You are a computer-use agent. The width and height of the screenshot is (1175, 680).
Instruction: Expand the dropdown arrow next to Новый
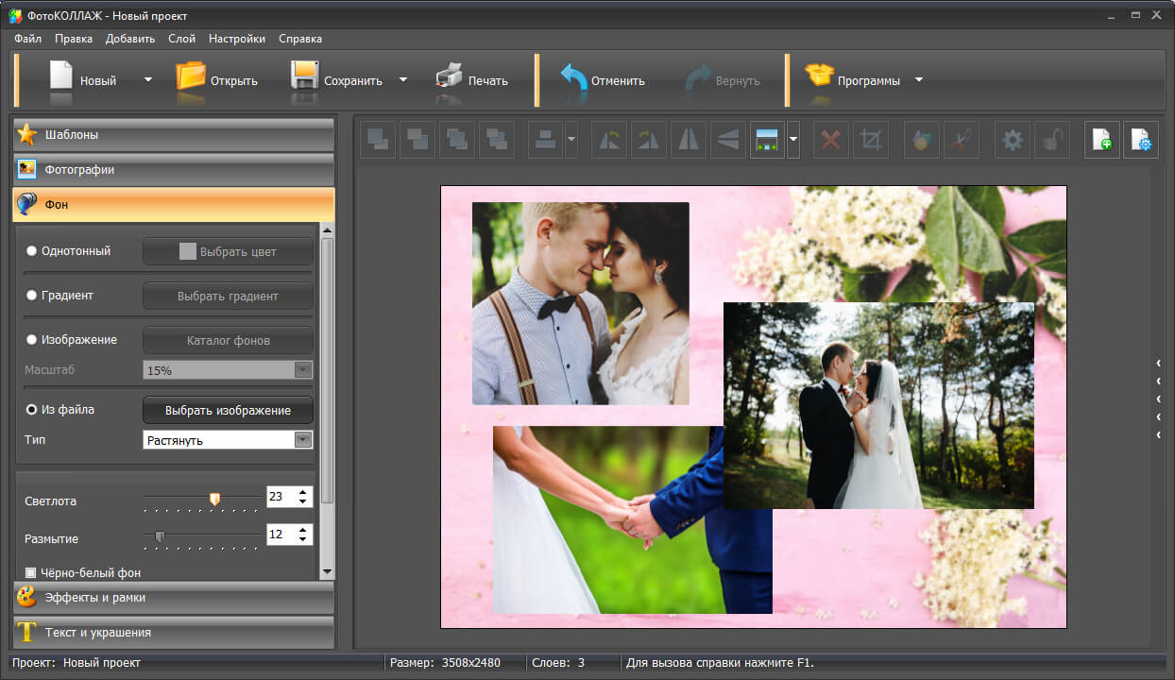[x=147, y=80]
